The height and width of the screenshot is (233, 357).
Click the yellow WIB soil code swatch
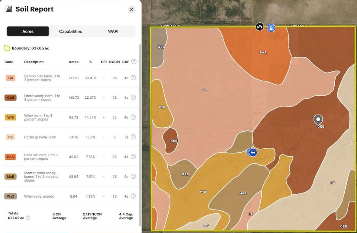click(x=11, y=117)
